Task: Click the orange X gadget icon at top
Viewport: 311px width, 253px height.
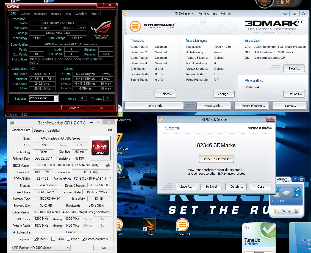Action: coord(287,2)
